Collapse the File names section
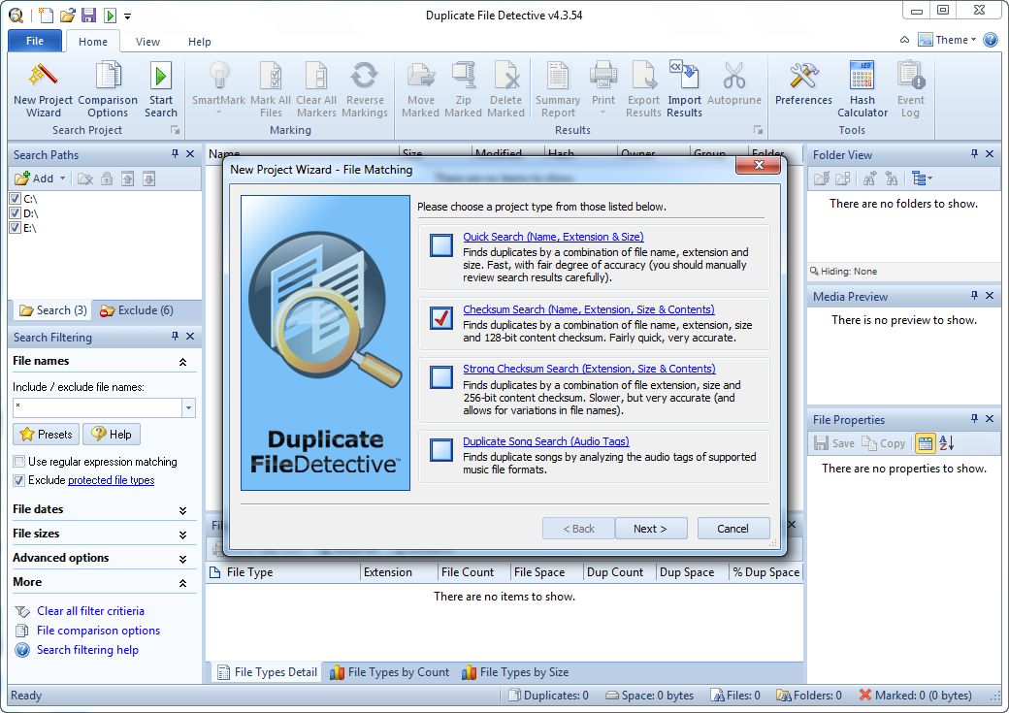 pyautogui.click(x=182, y=362)
